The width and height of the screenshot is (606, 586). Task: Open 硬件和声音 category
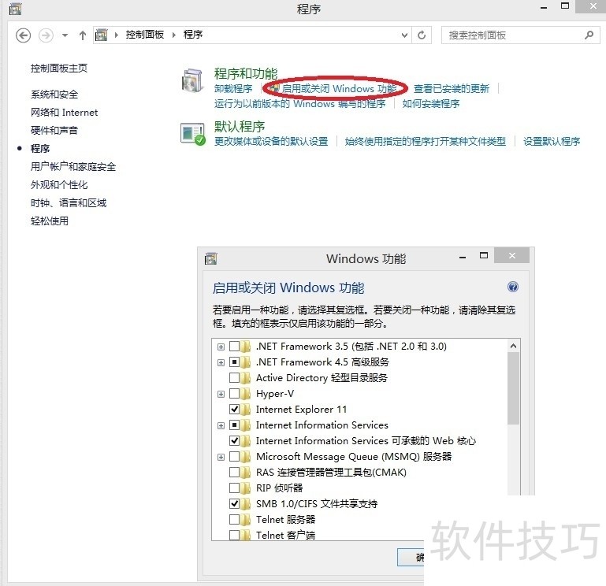coord(54,130)
